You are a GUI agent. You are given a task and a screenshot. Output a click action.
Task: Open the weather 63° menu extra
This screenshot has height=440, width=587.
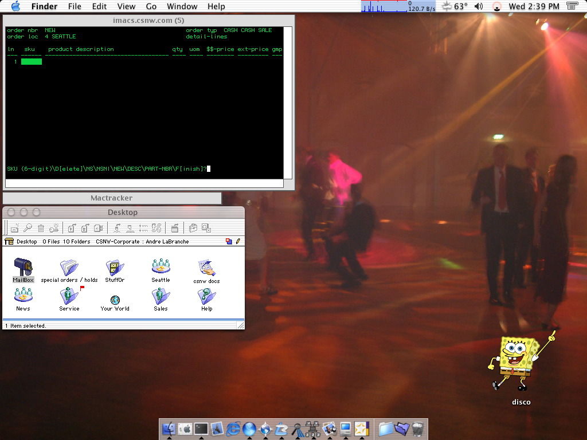pyautogui.click(x=455, y=6)
